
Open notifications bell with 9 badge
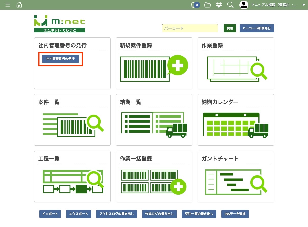click(x=193, y=5)
